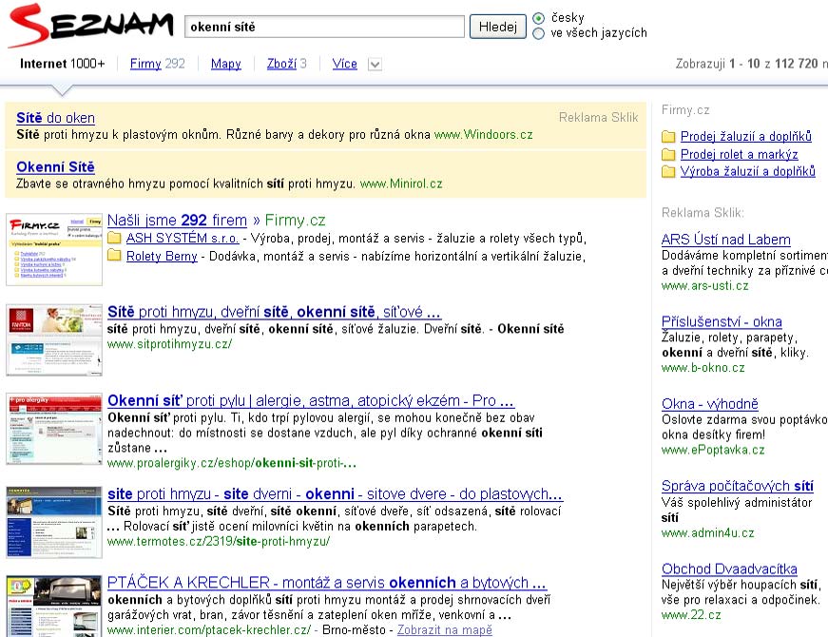Image resolution: width=828 pixels, height=637 pixels.
Task: Open the Okenní Sítě ad link
Action: 55,167
